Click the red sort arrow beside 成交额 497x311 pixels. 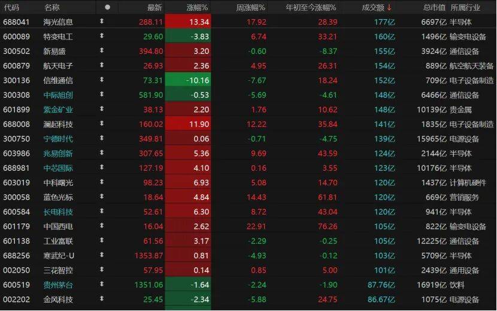coord(390,7)
